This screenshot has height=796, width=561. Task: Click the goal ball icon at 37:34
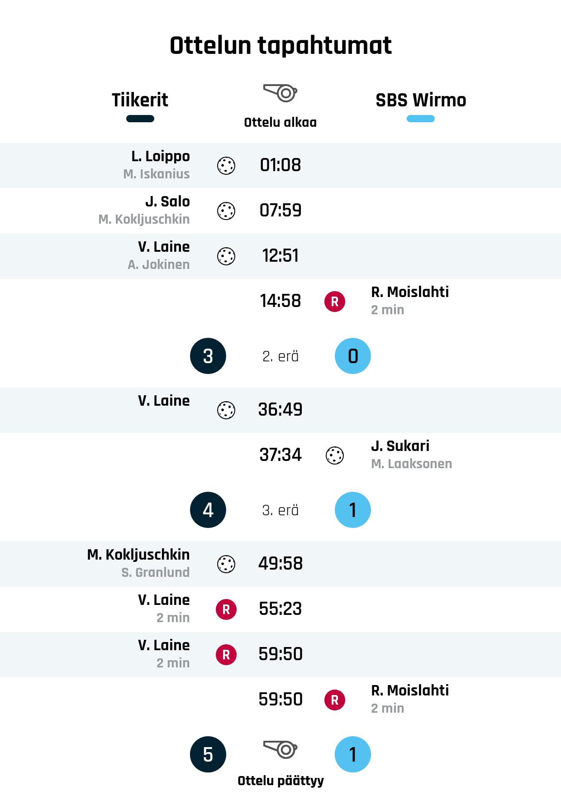click(335, 456)
